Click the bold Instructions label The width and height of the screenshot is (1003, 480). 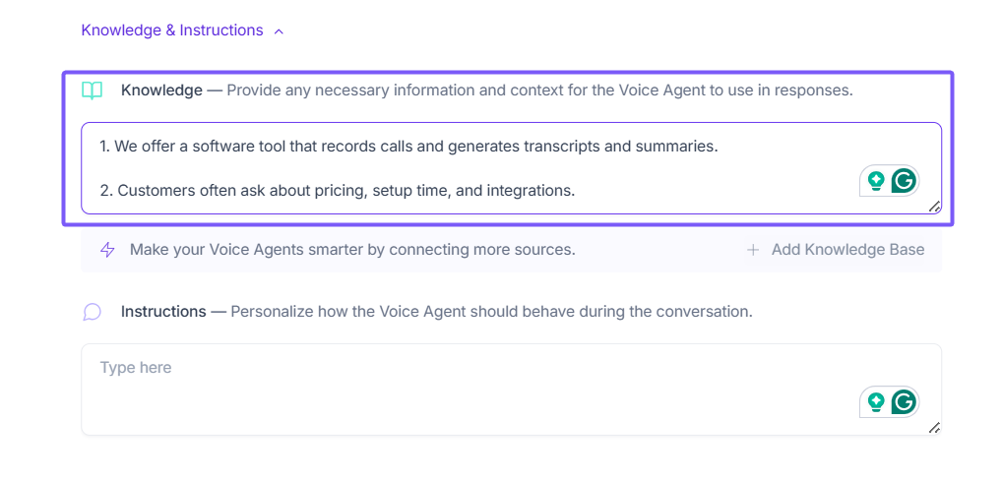[163, 312]
